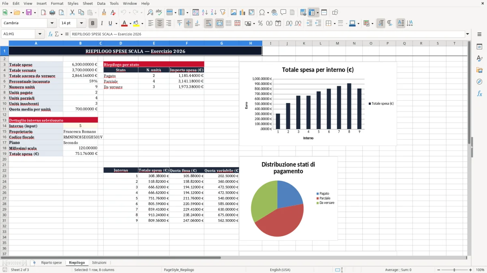
Task: Click the Increase Indent icon
Action: tap(309, 23)
